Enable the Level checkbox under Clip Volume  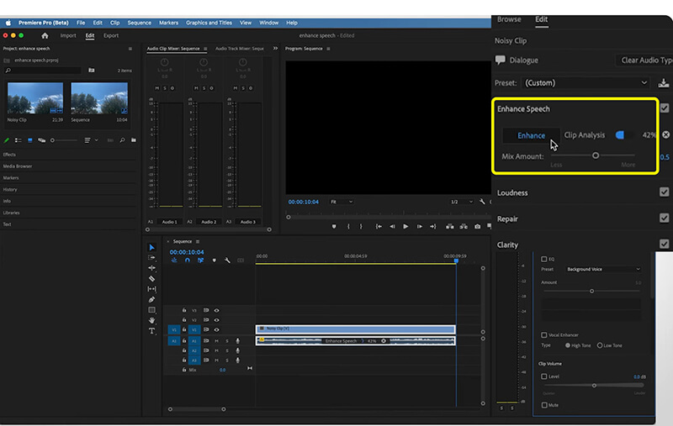pos(543,376)
